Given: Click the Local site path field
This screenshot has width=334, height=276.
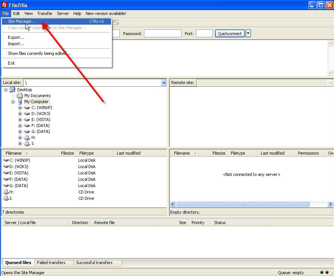Looking at the screenshot, I should click(x=92, y=83).
